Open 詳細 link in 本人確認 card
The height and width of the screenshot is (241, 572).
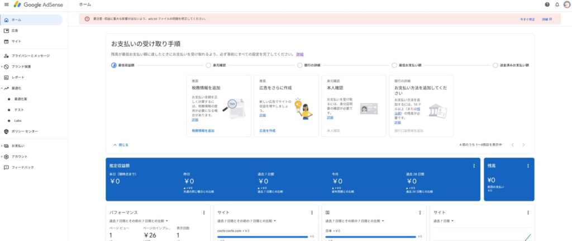click(330, 117)
